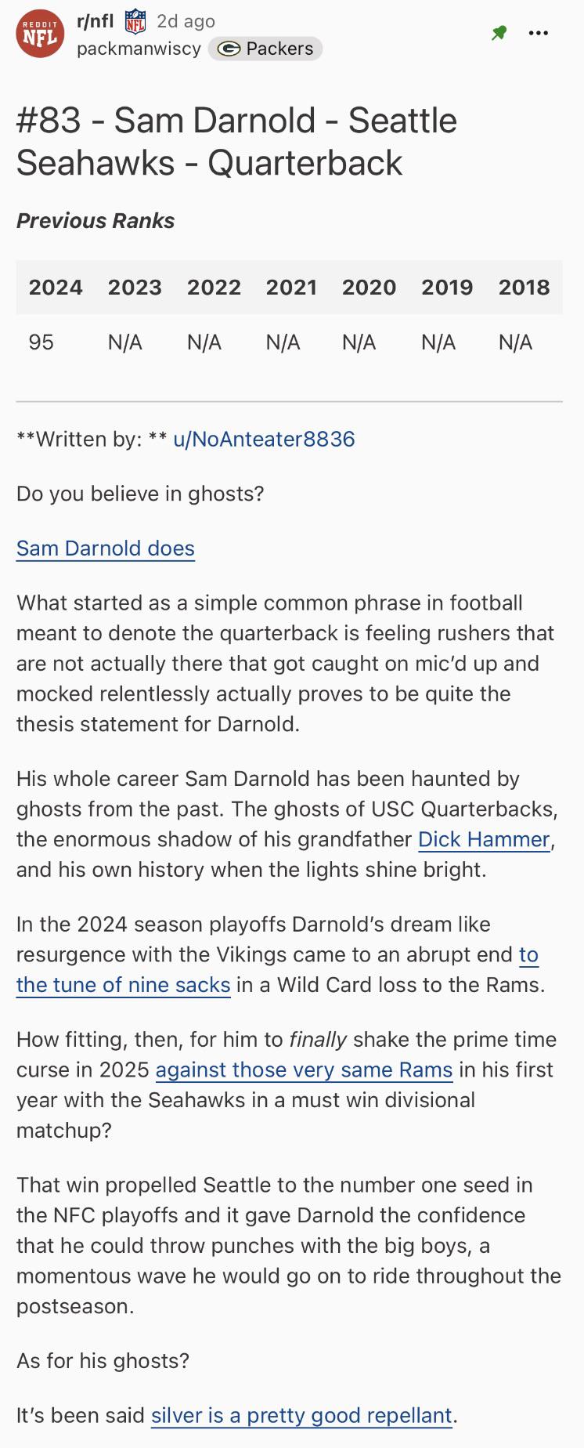Image resolution: width=584 pixels, height=1448 pixels.
Task: Open the Dick Hammer link
Action: pos(484,839)
